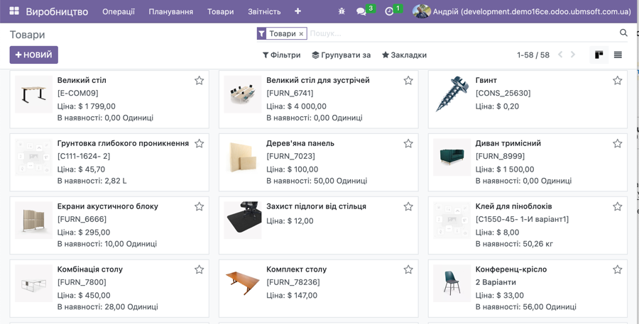Click the НОВИЙ button
Image resolution: width=639 pixels, height=324 pixels.
coord(33,55)
